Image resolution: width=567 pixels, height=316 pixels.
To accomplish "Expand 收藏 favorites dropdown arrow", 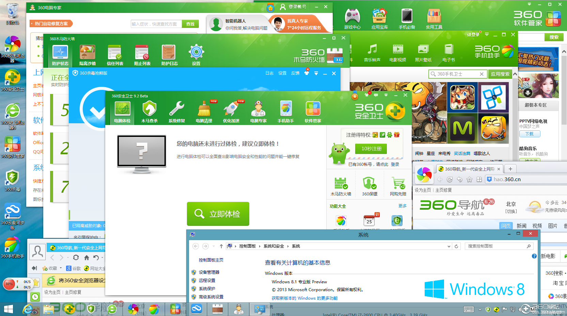I will coord(61,268).
